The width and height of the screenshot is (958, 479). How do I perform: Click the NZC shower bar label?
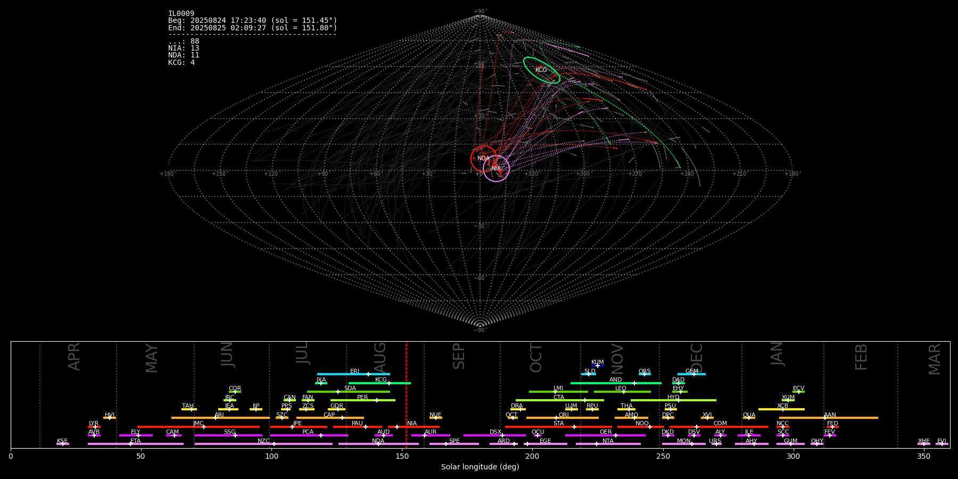263,441
